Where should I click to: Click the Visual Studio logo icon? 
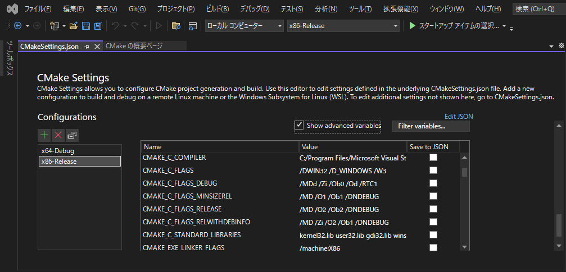[x=13, y=8]
